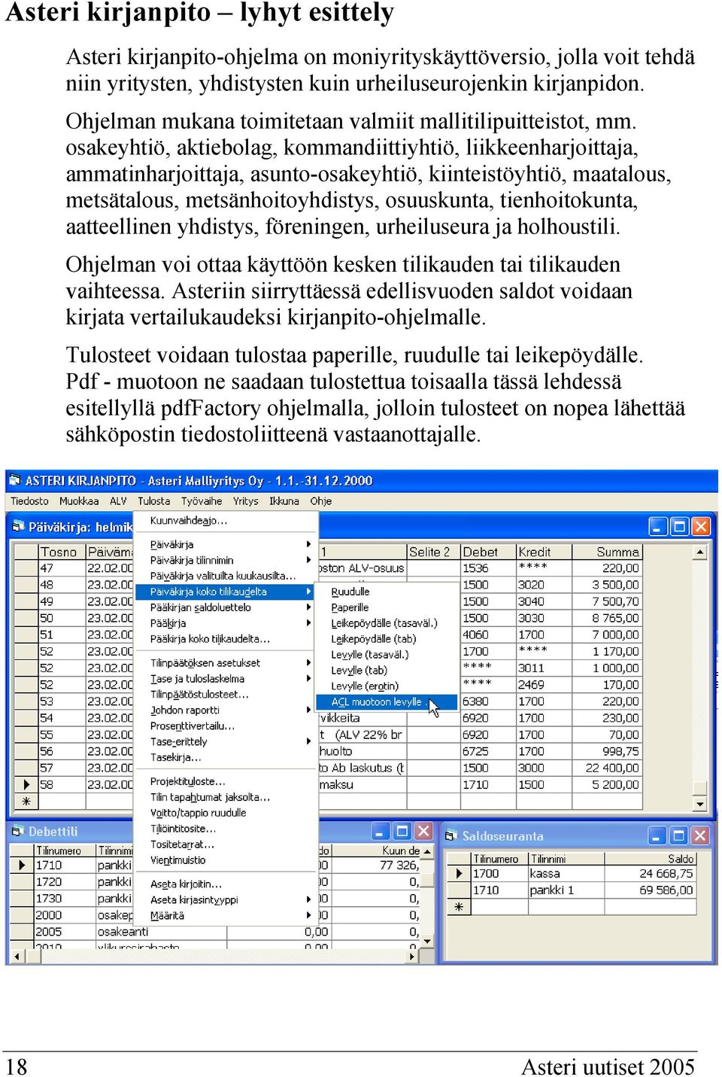Open the Muokkaa menu
This screenshot has height=1077, width=722.
tap(79, 501)
